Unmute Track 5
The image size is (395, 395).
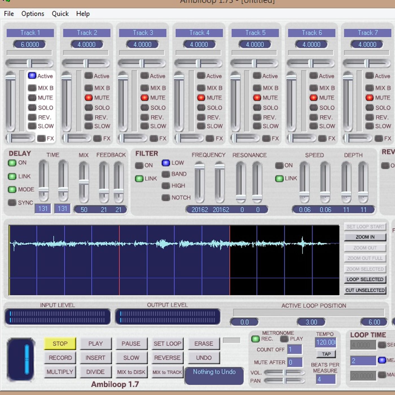(x=257, y=98)
